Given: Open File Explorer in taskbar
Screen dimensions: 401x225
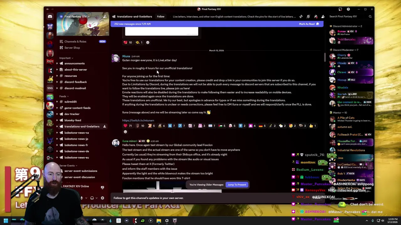Looking at the screenshot, I should pos(159,221).
